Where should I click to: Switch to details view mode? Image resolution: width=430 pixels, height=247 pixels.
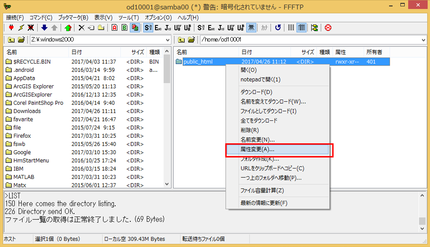(x=301, y=28)
